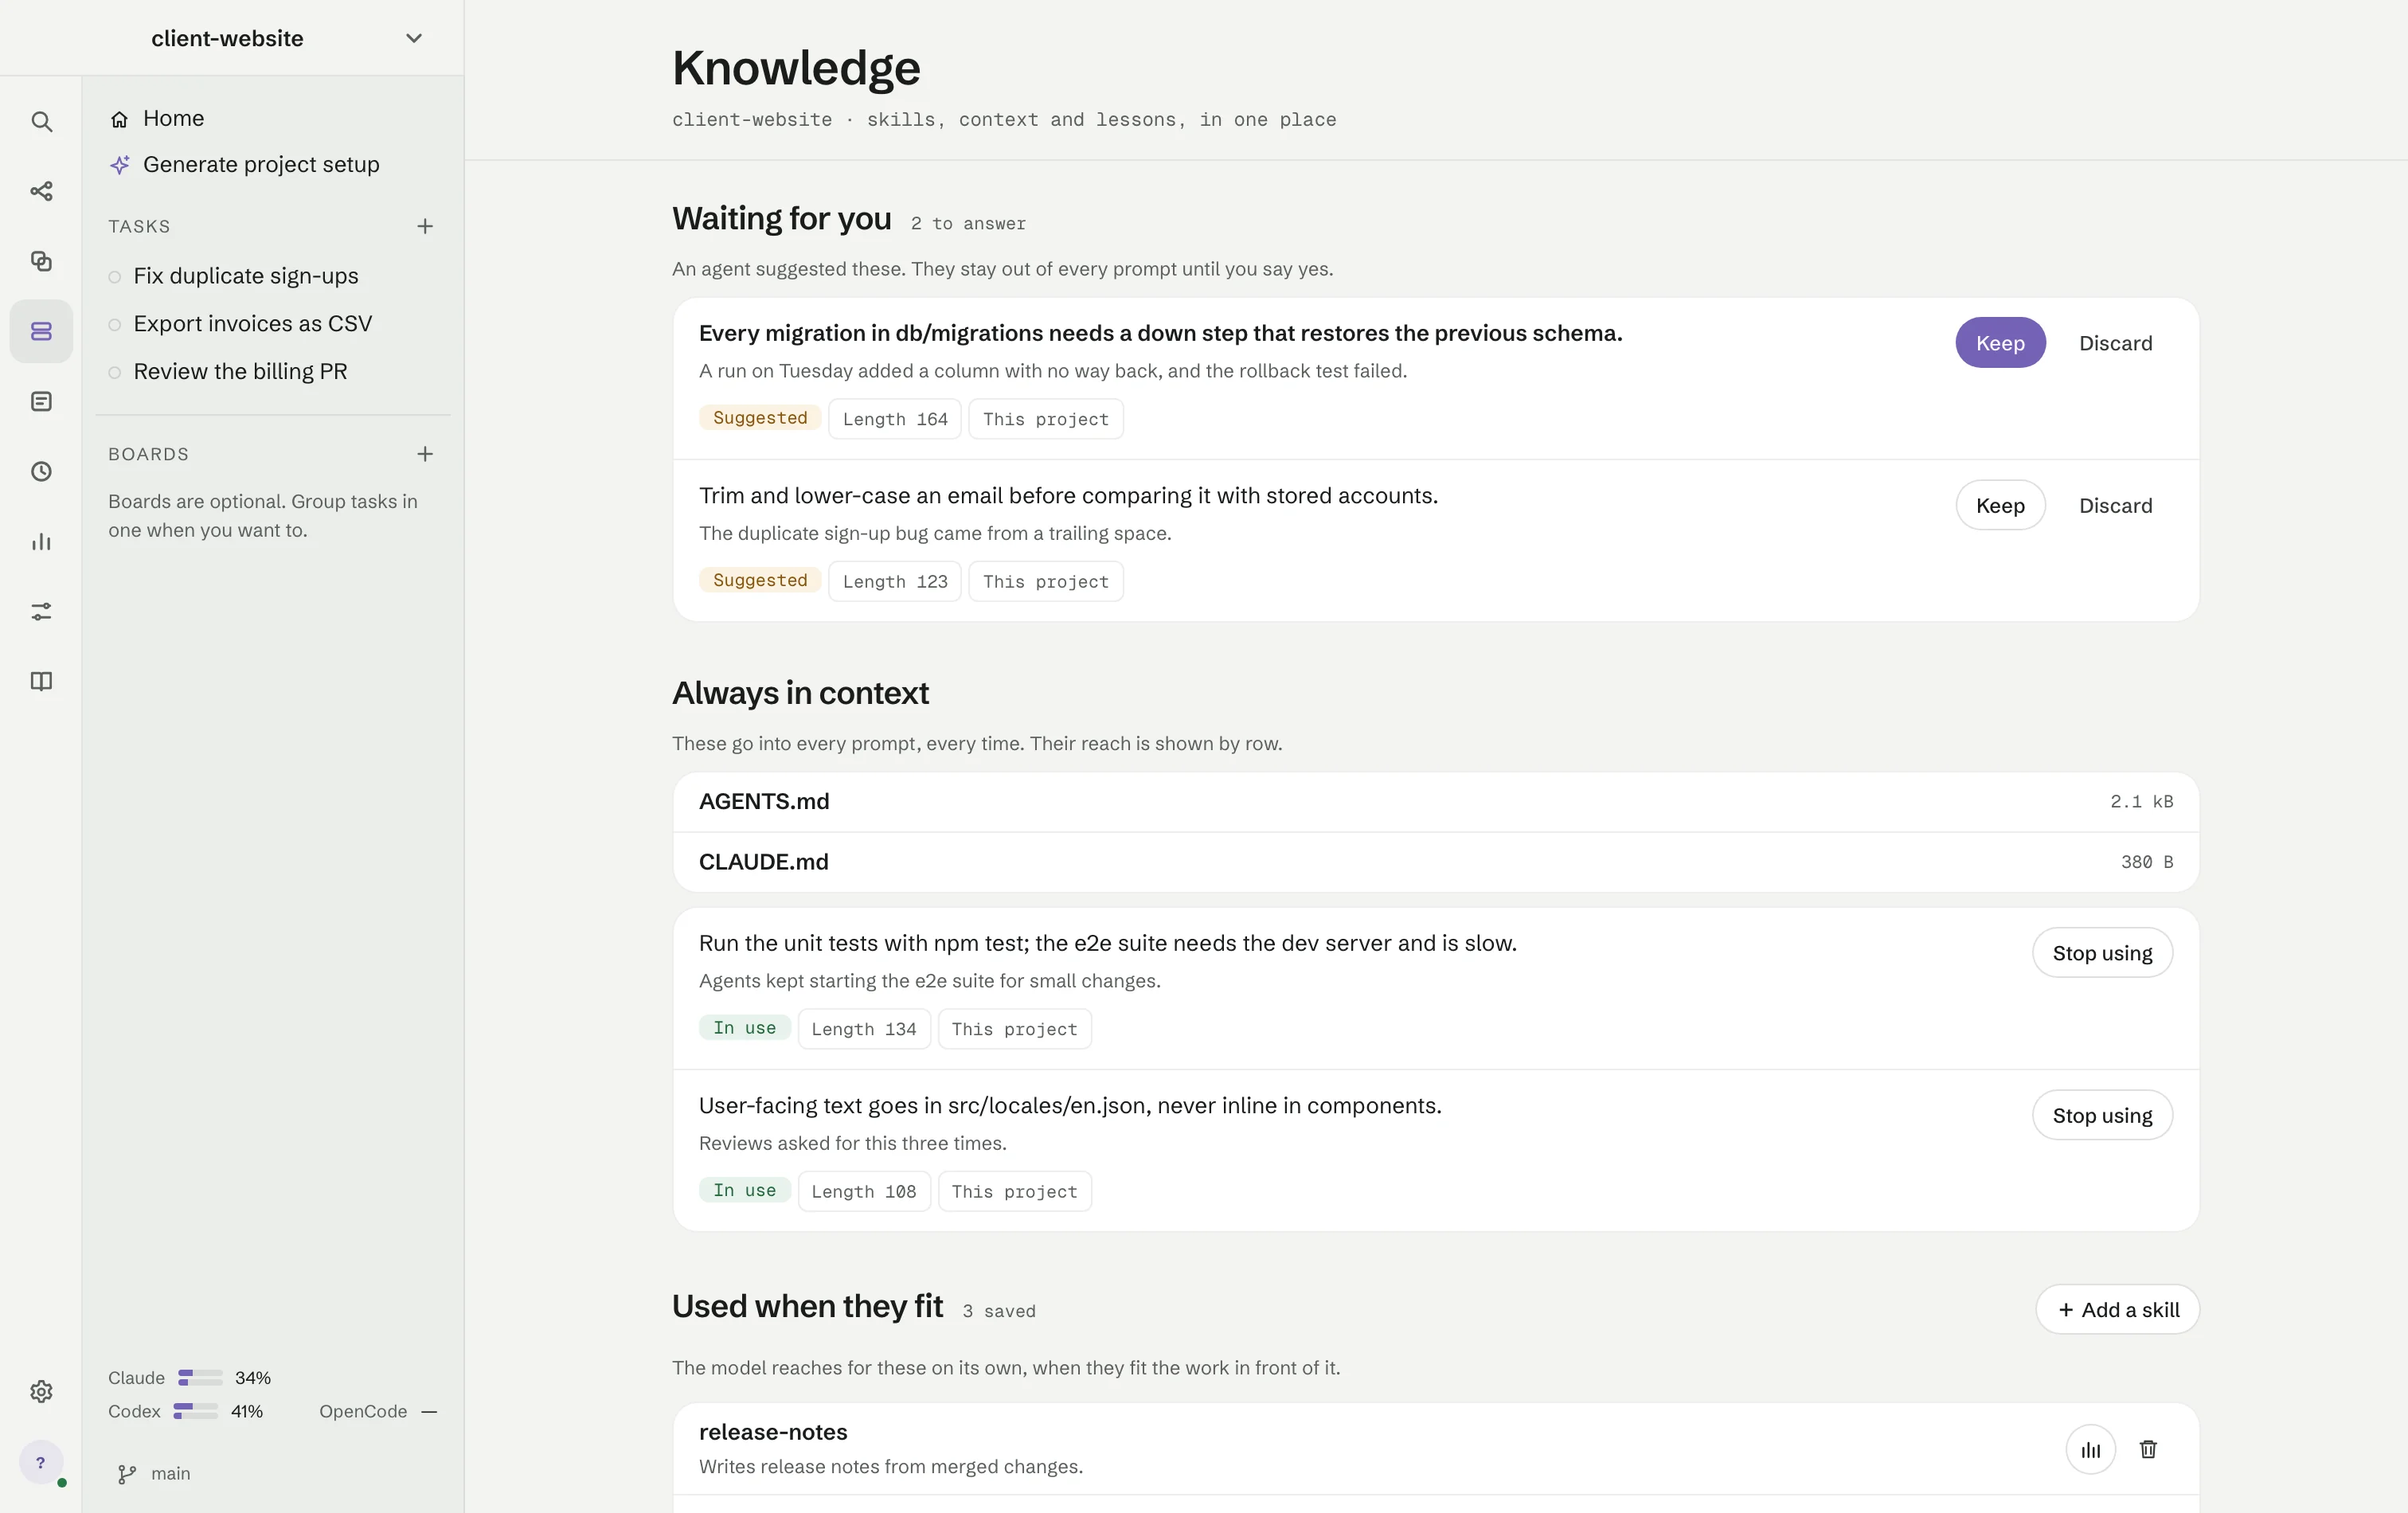Open the Export invoices as CSV task

(252, 324)
